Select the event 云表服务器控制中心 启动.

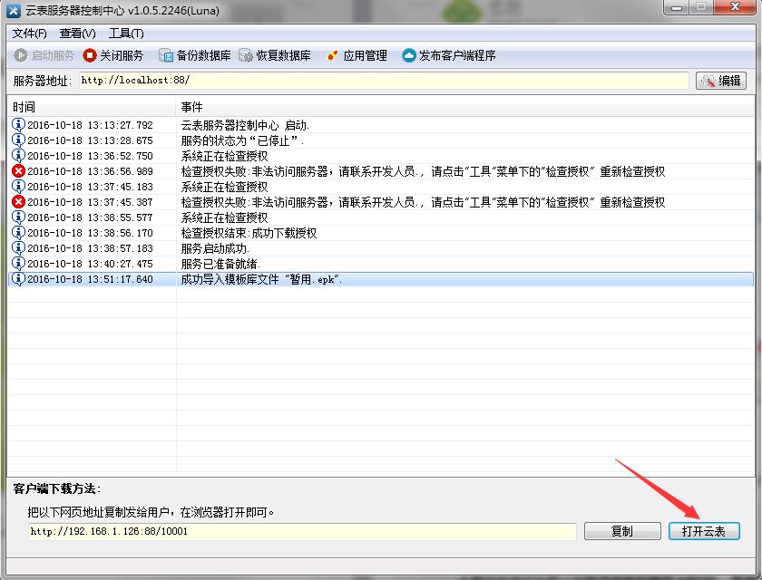245,125
